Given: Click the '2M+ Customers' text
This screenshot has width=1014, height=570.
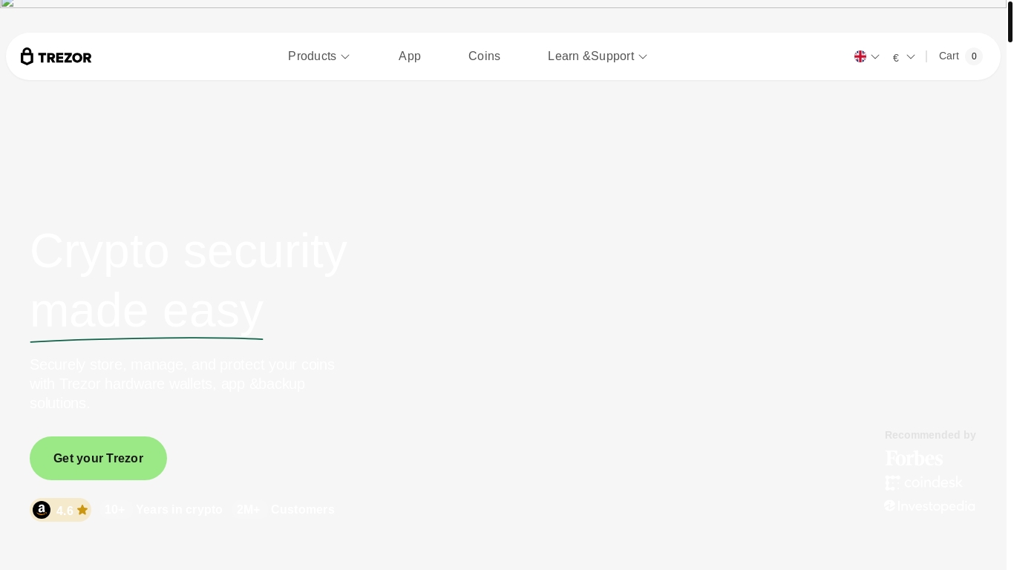Looking at the screenshot, I should 286,510.
